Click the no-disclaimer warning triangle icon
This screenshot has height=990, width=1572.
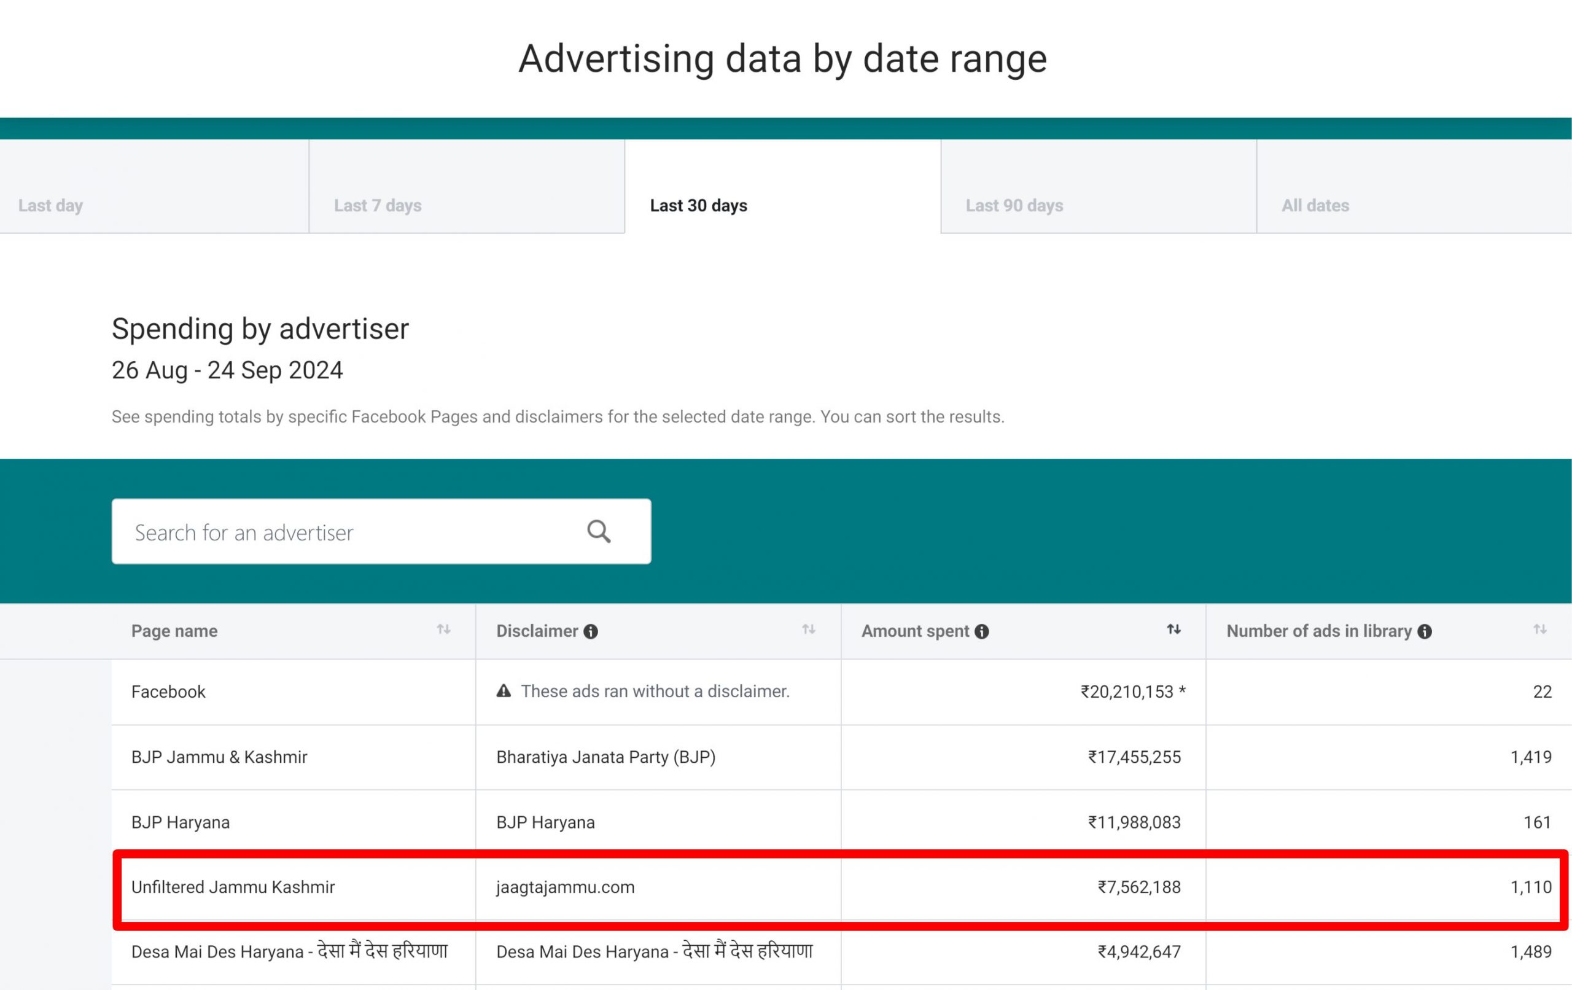[x=504, y=691]
